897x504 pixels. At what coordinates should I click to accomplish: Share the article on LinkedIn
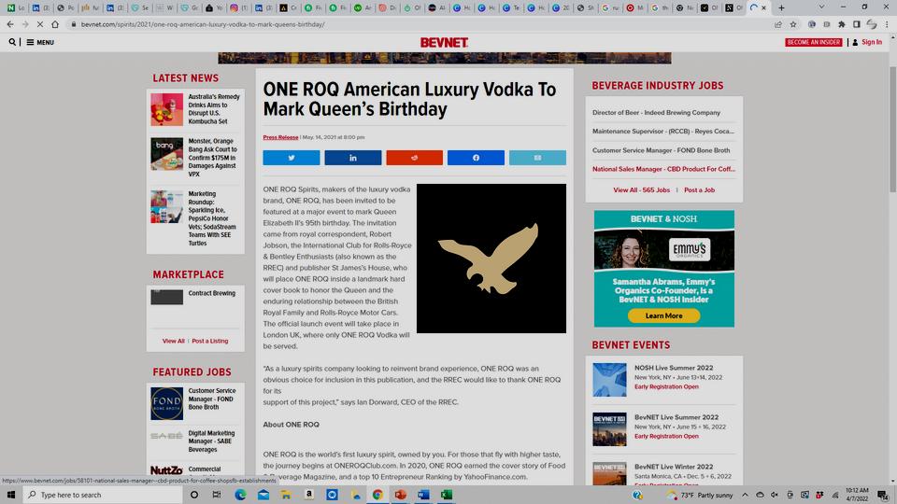coord(353,158)
